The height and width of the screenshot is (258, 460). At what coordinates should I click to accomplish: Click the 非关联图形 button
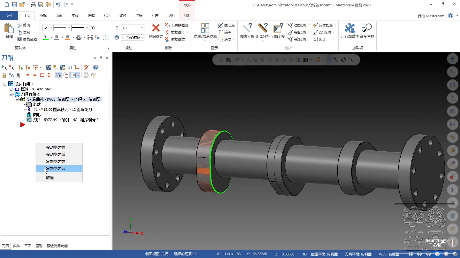(177, 25)
